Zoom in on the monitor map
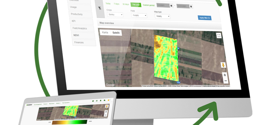 (x=225, y=75)
